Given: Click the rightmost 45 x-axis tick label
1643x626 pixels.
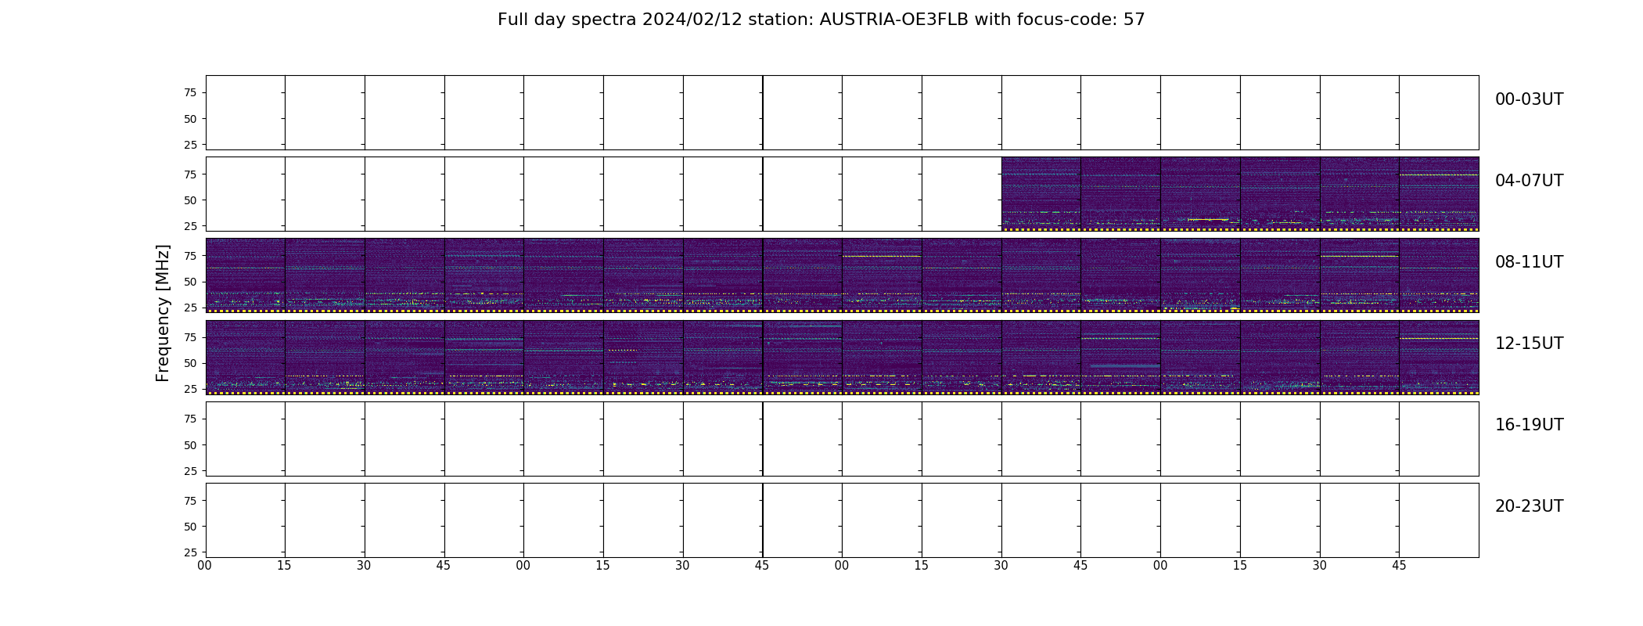Looking at the screenshot, I should click(1399, 566).
